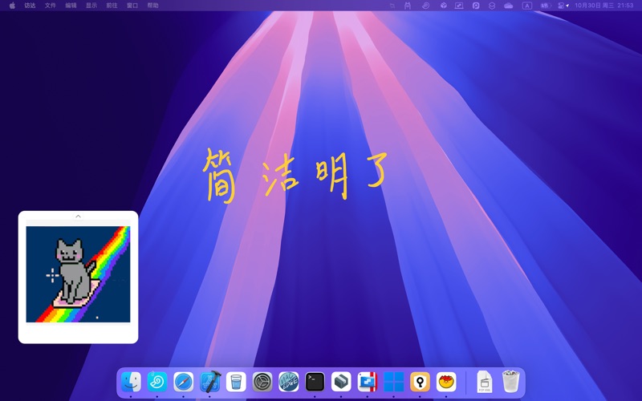
Task: Launch Safari from the dock
Action: pyautogui.click(x=184, y=382)
